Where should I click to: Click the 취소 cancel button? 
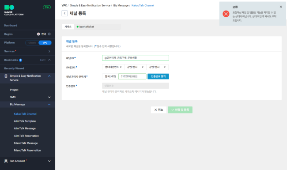(x=159, y=110)
